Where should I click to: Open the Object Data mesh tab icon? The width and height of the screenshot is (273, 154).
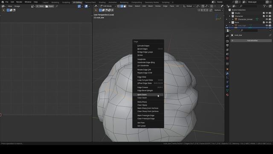tap(227, 90)
